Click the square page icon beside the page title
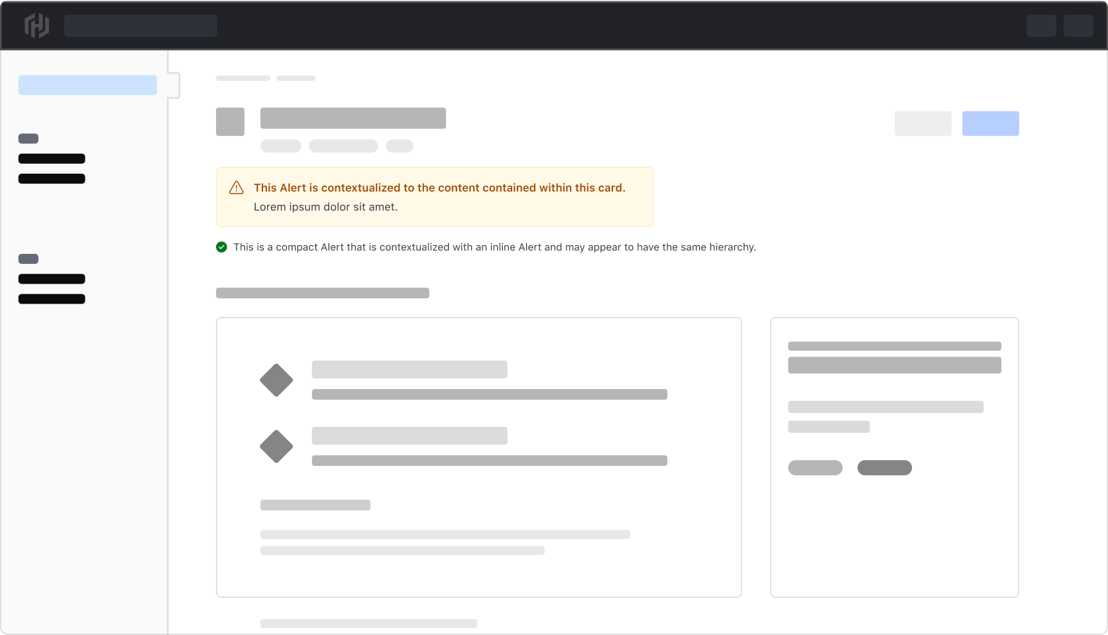 tap(230, 121)
